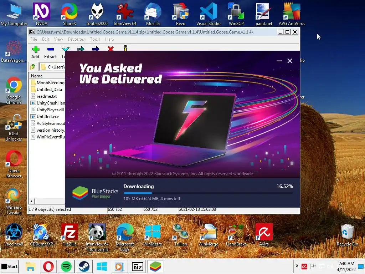365x274 pixels.
Task: Launch Google Chrome from the desktop
Action: [x=14, y=90]
